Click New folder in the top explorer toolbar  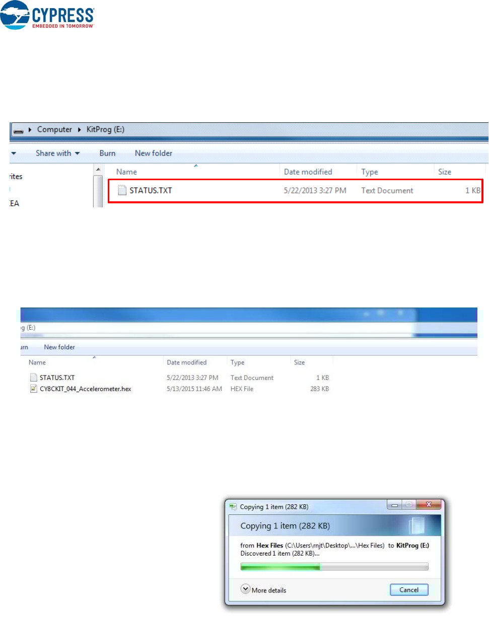(153, 153)
